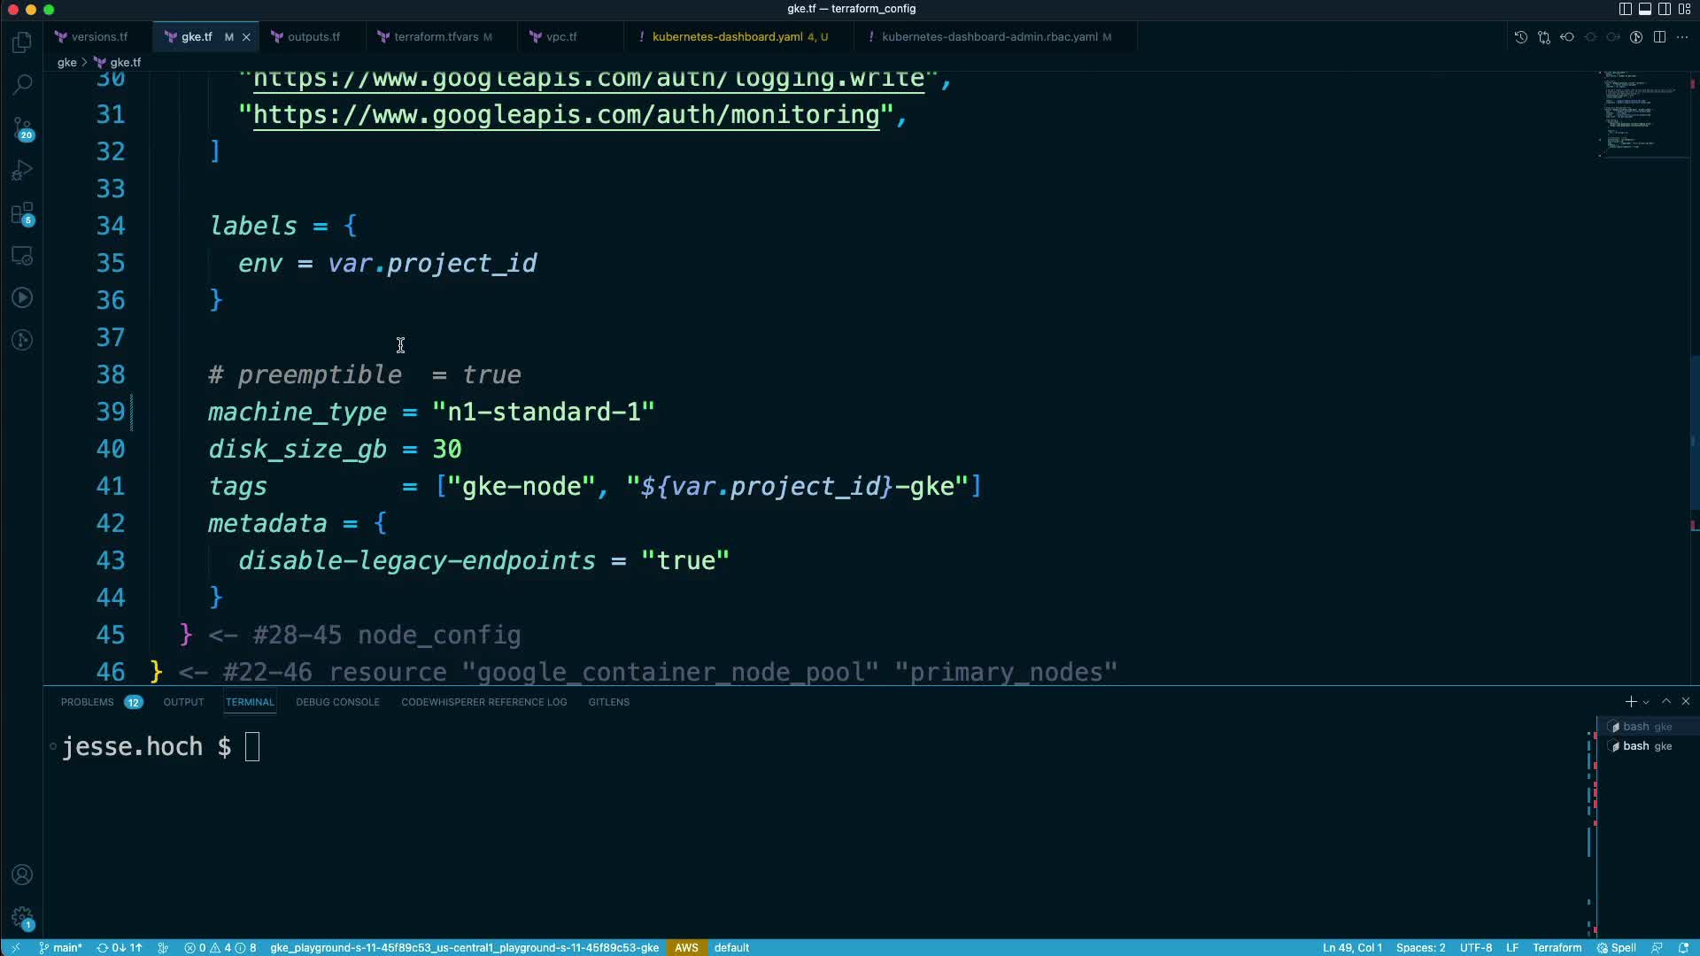Open the Search view in activity bar

[x=23, y=85]
